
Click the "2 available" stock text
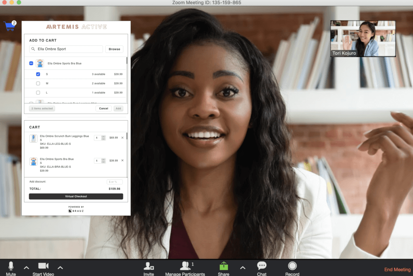pyautogui.click(x=98, y=83)
